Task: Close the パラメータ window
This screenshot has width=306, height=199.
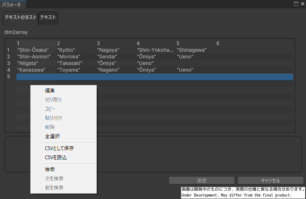Action: click(303, 4)
